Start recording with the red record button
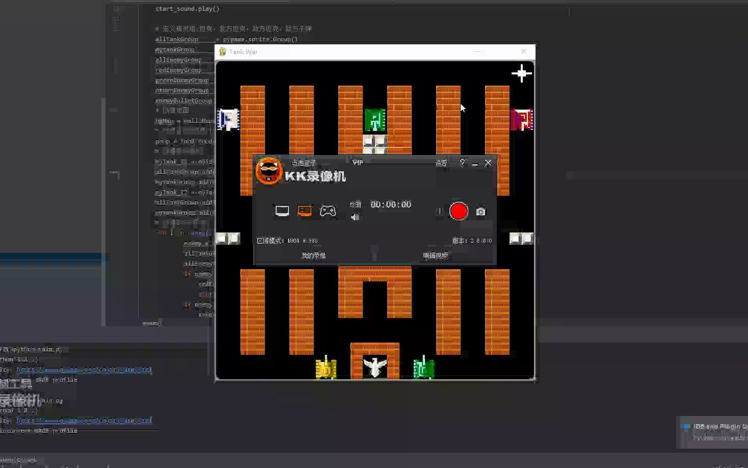 coord(459,212)
